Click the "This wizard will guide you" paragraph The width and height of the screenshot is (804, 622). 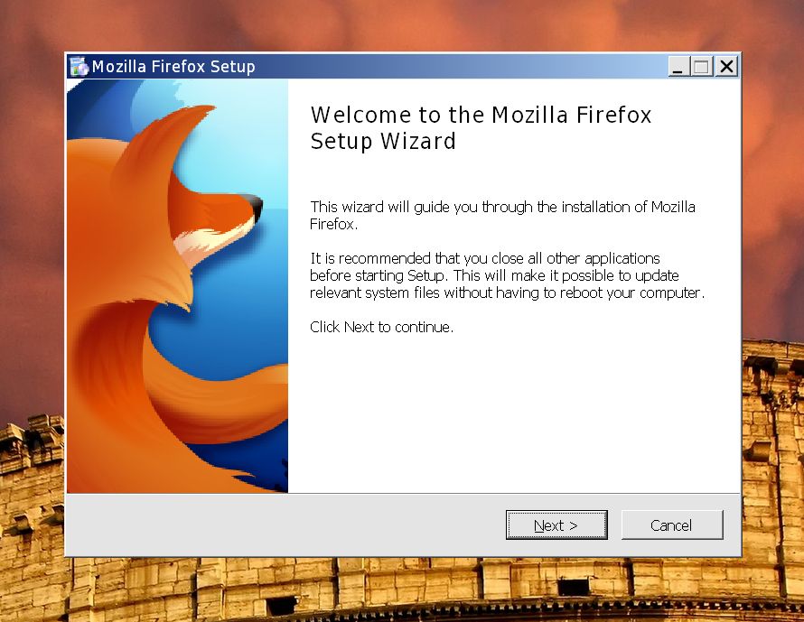point(502,215)
